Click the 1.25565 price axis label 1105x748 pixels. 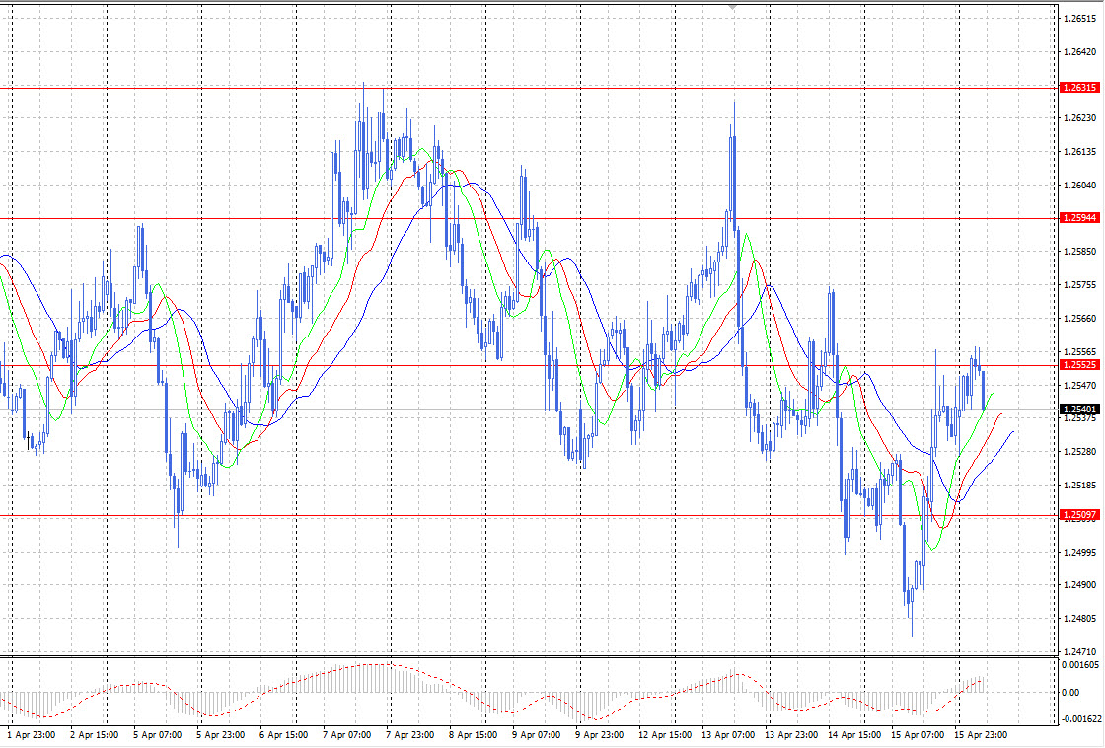pyautogui.click(x=1079, y=351)
